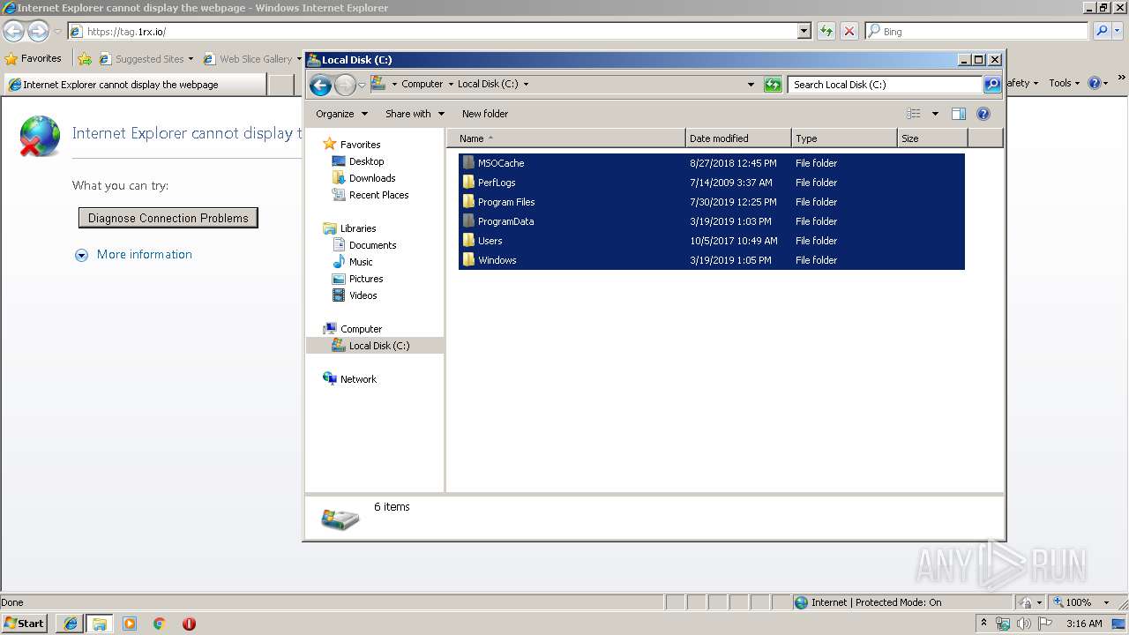Click the Bing search magnifier button

point(1102,31)
